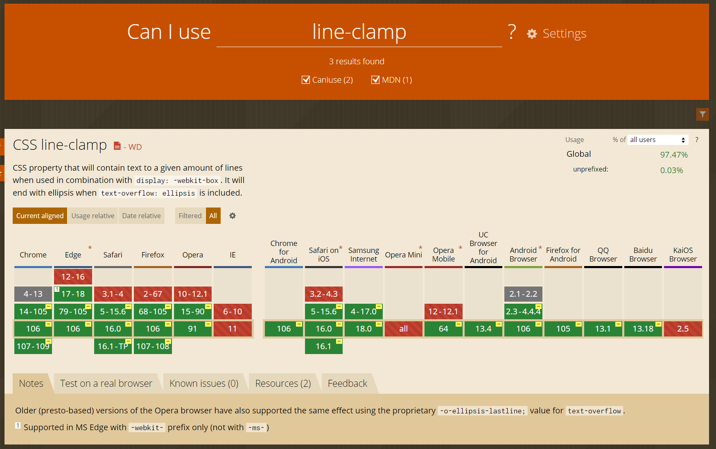716x449 pixels.
Task: Click footnote 1 marker on Edge 17-18
Action: click(57, 289)
